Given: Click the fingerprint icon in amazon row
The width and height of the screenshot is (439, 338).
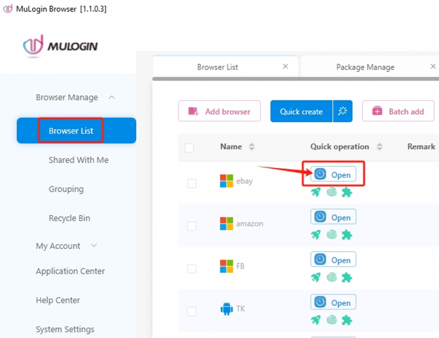Looking at the screenshot, I should click(x=331, y=235).
